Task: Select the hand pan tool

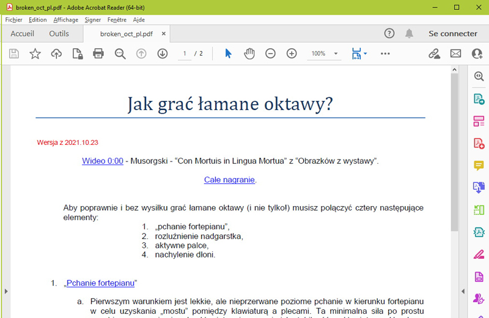Action: coord(249,54)
